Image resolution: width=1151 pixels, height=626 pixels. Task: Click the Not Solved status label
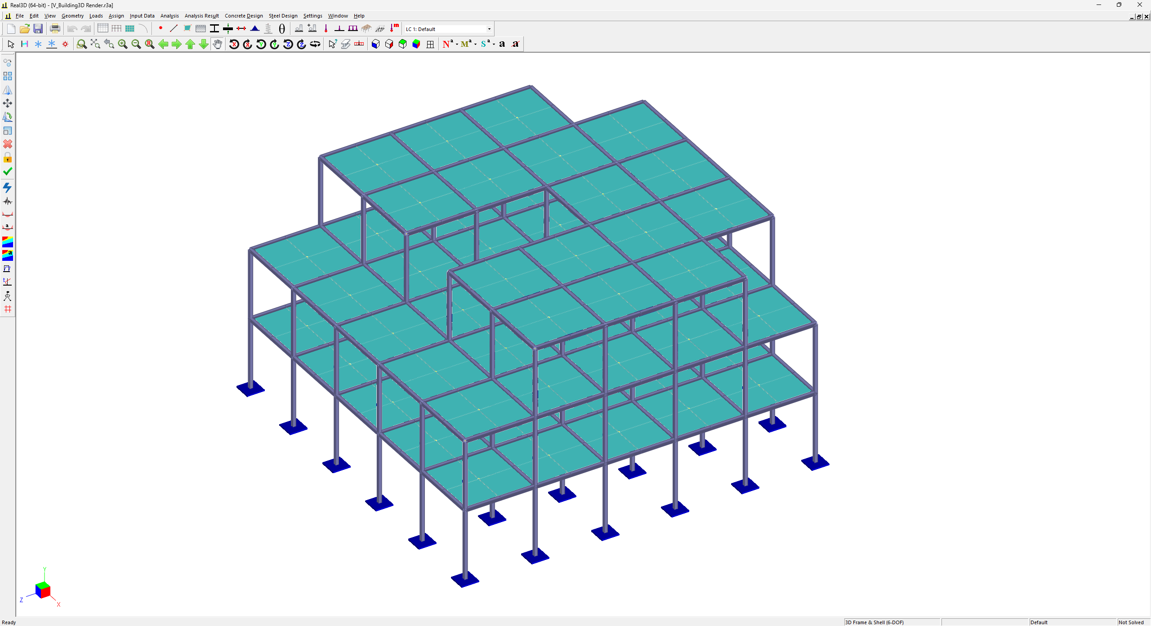[1131, 622]
